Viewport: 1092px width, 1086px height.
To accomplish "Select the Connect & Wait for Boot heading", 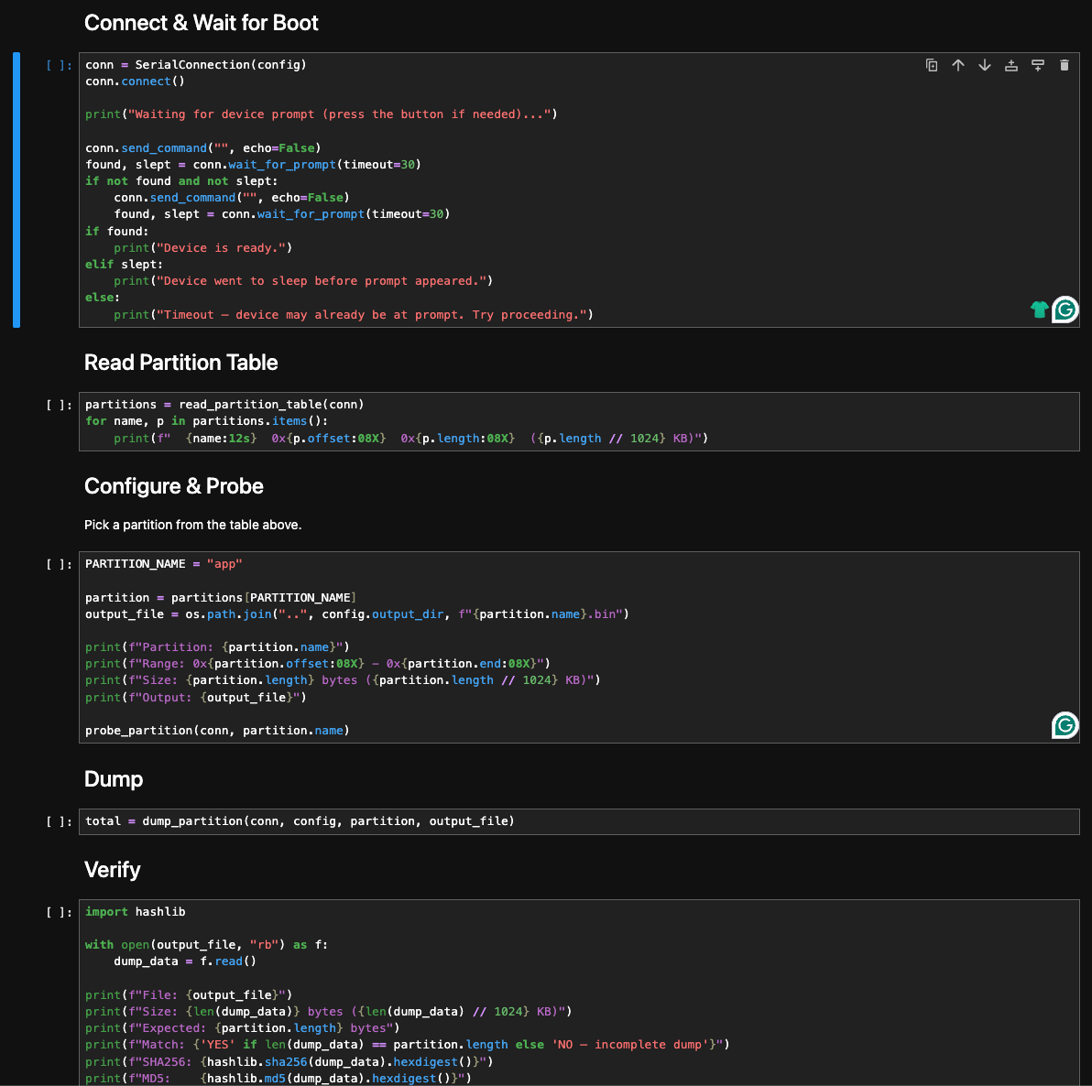I will pyautogui.click(x=201, y=23).
